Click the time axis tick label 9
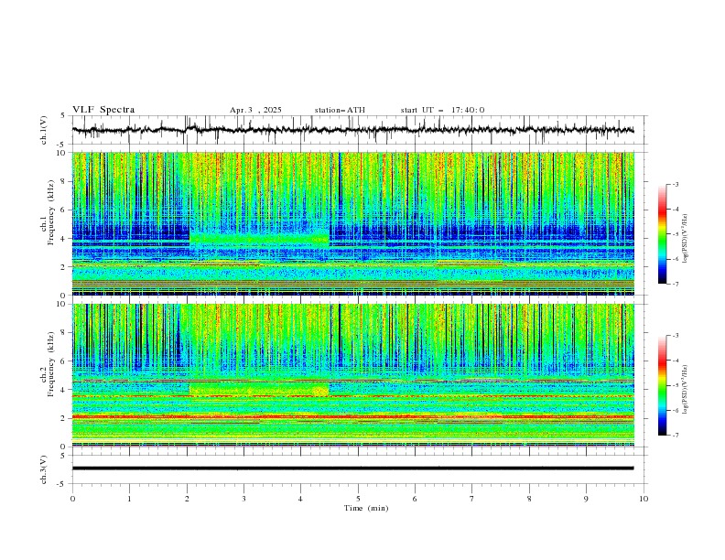Viewport: 725px width, 560px height. click(586, 499)
